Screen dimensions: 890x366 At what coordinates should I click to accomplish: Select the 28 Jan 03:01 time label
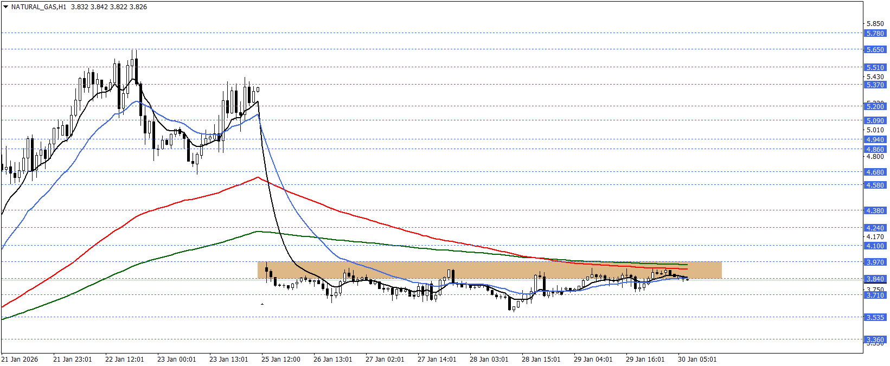[489, 359]
